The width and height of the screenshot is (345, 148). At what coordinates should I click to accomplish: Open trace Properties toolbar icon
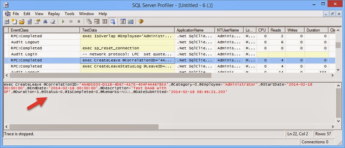(x=37, y=21)
